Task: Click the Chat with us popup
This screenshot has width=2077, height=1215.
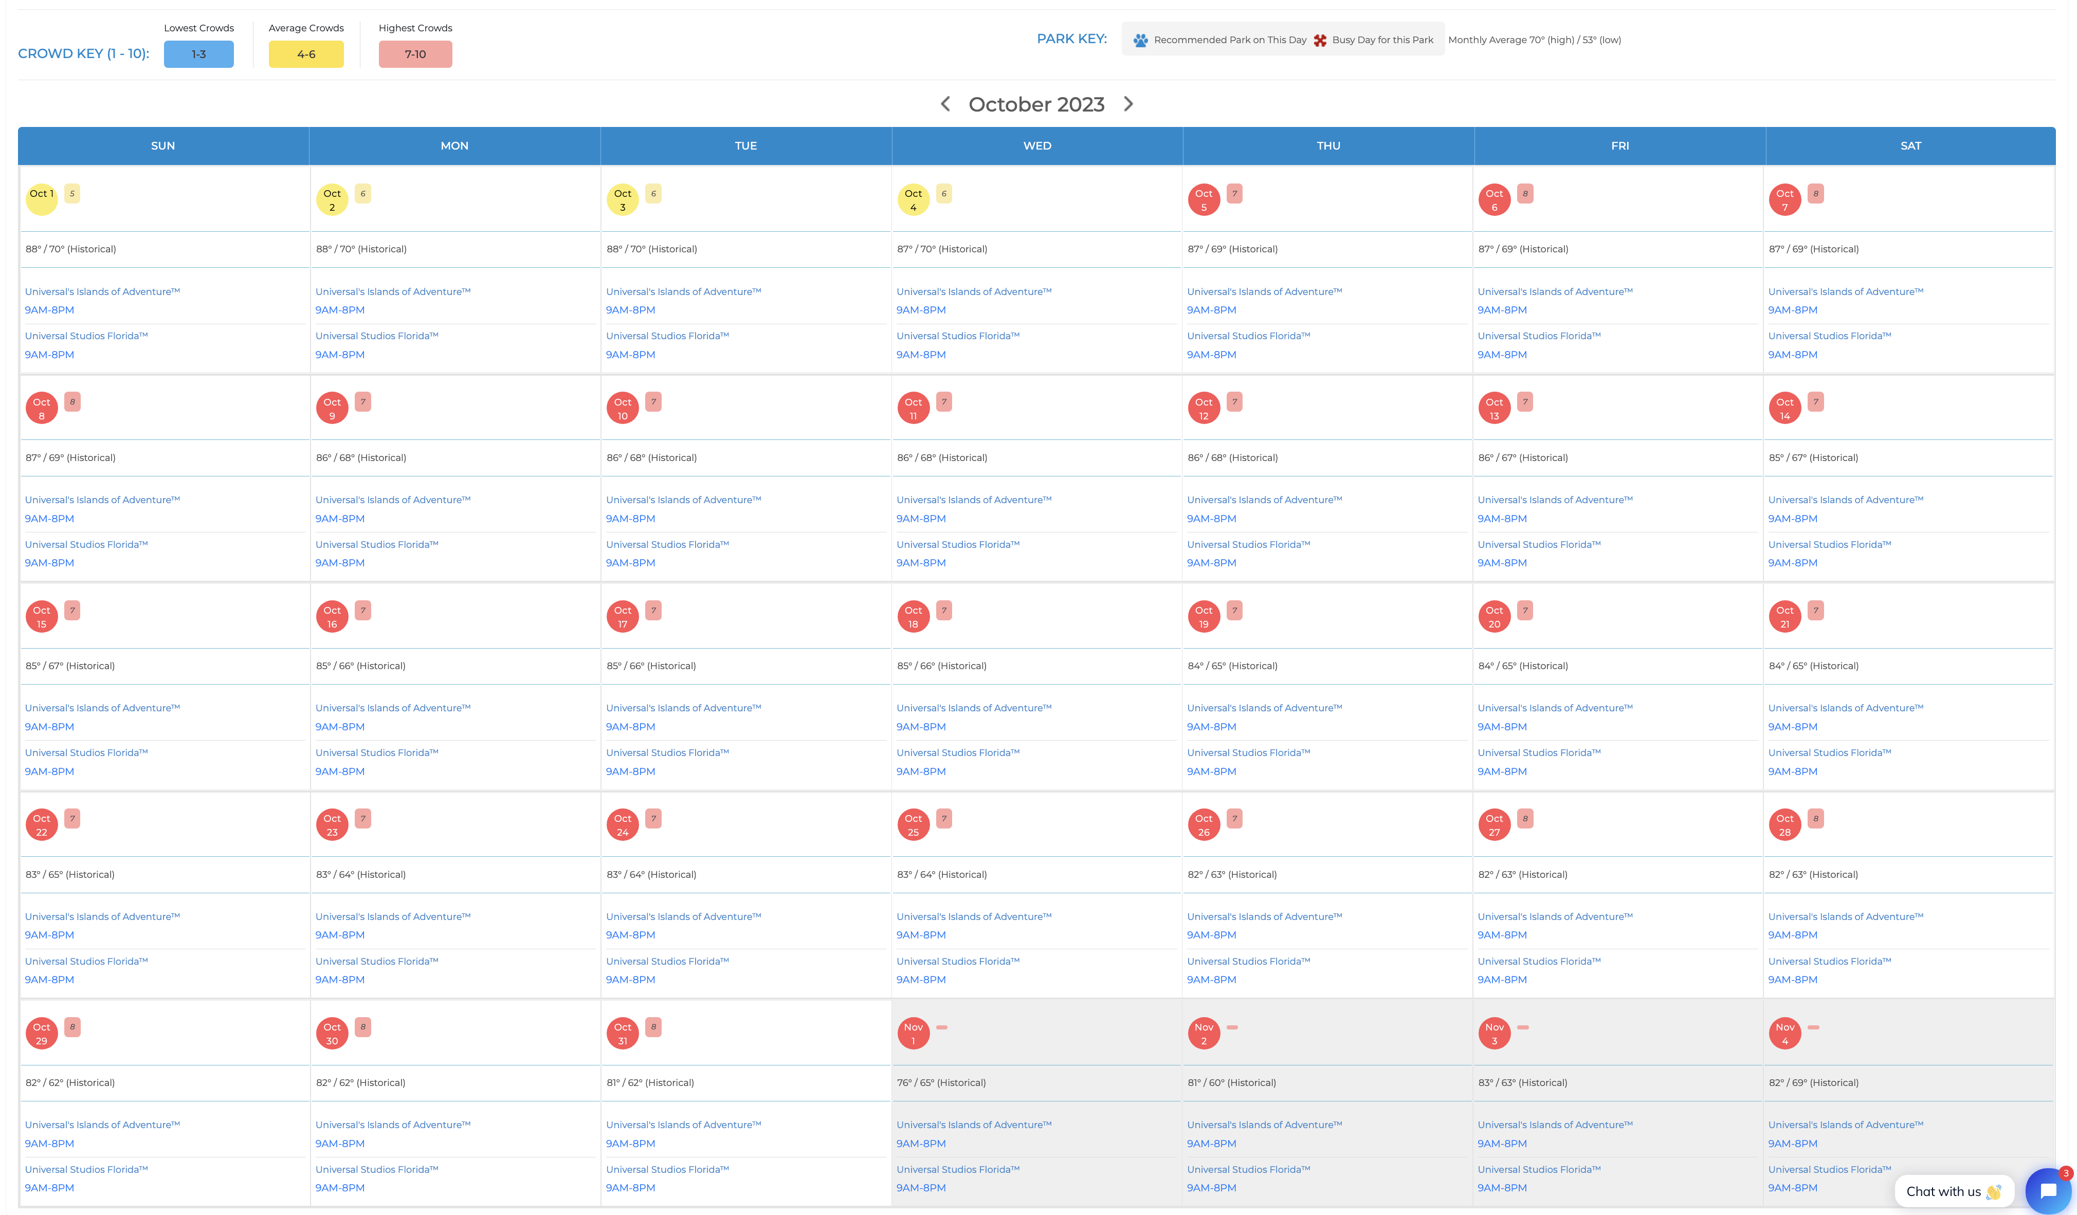Action: coord(1954,1191)
